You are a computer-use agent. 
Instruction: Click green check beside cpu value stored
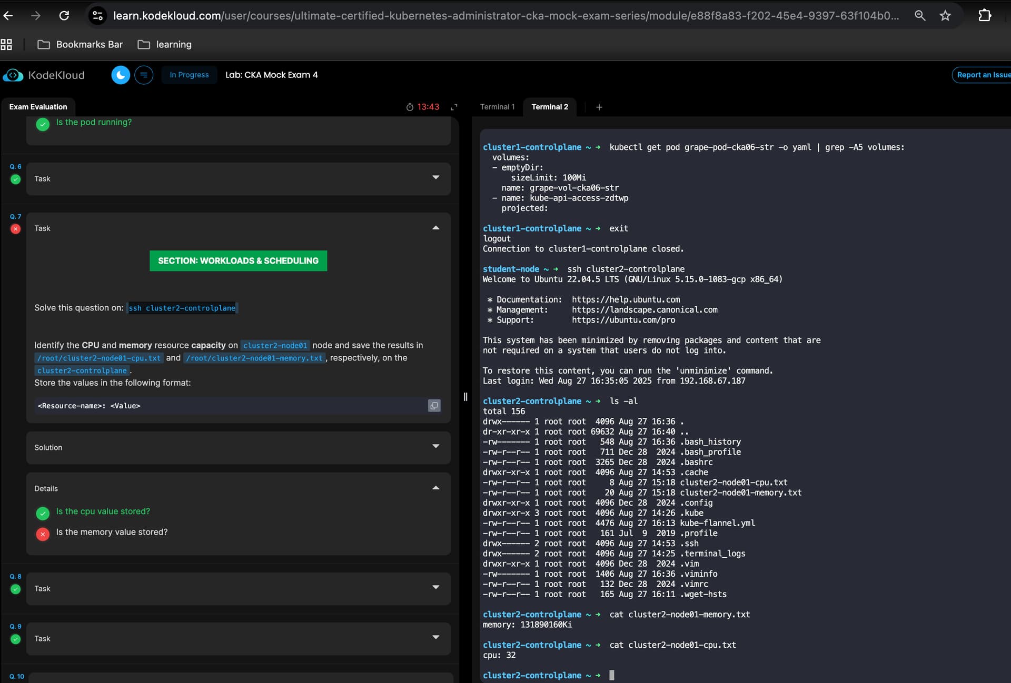[43, 513]
